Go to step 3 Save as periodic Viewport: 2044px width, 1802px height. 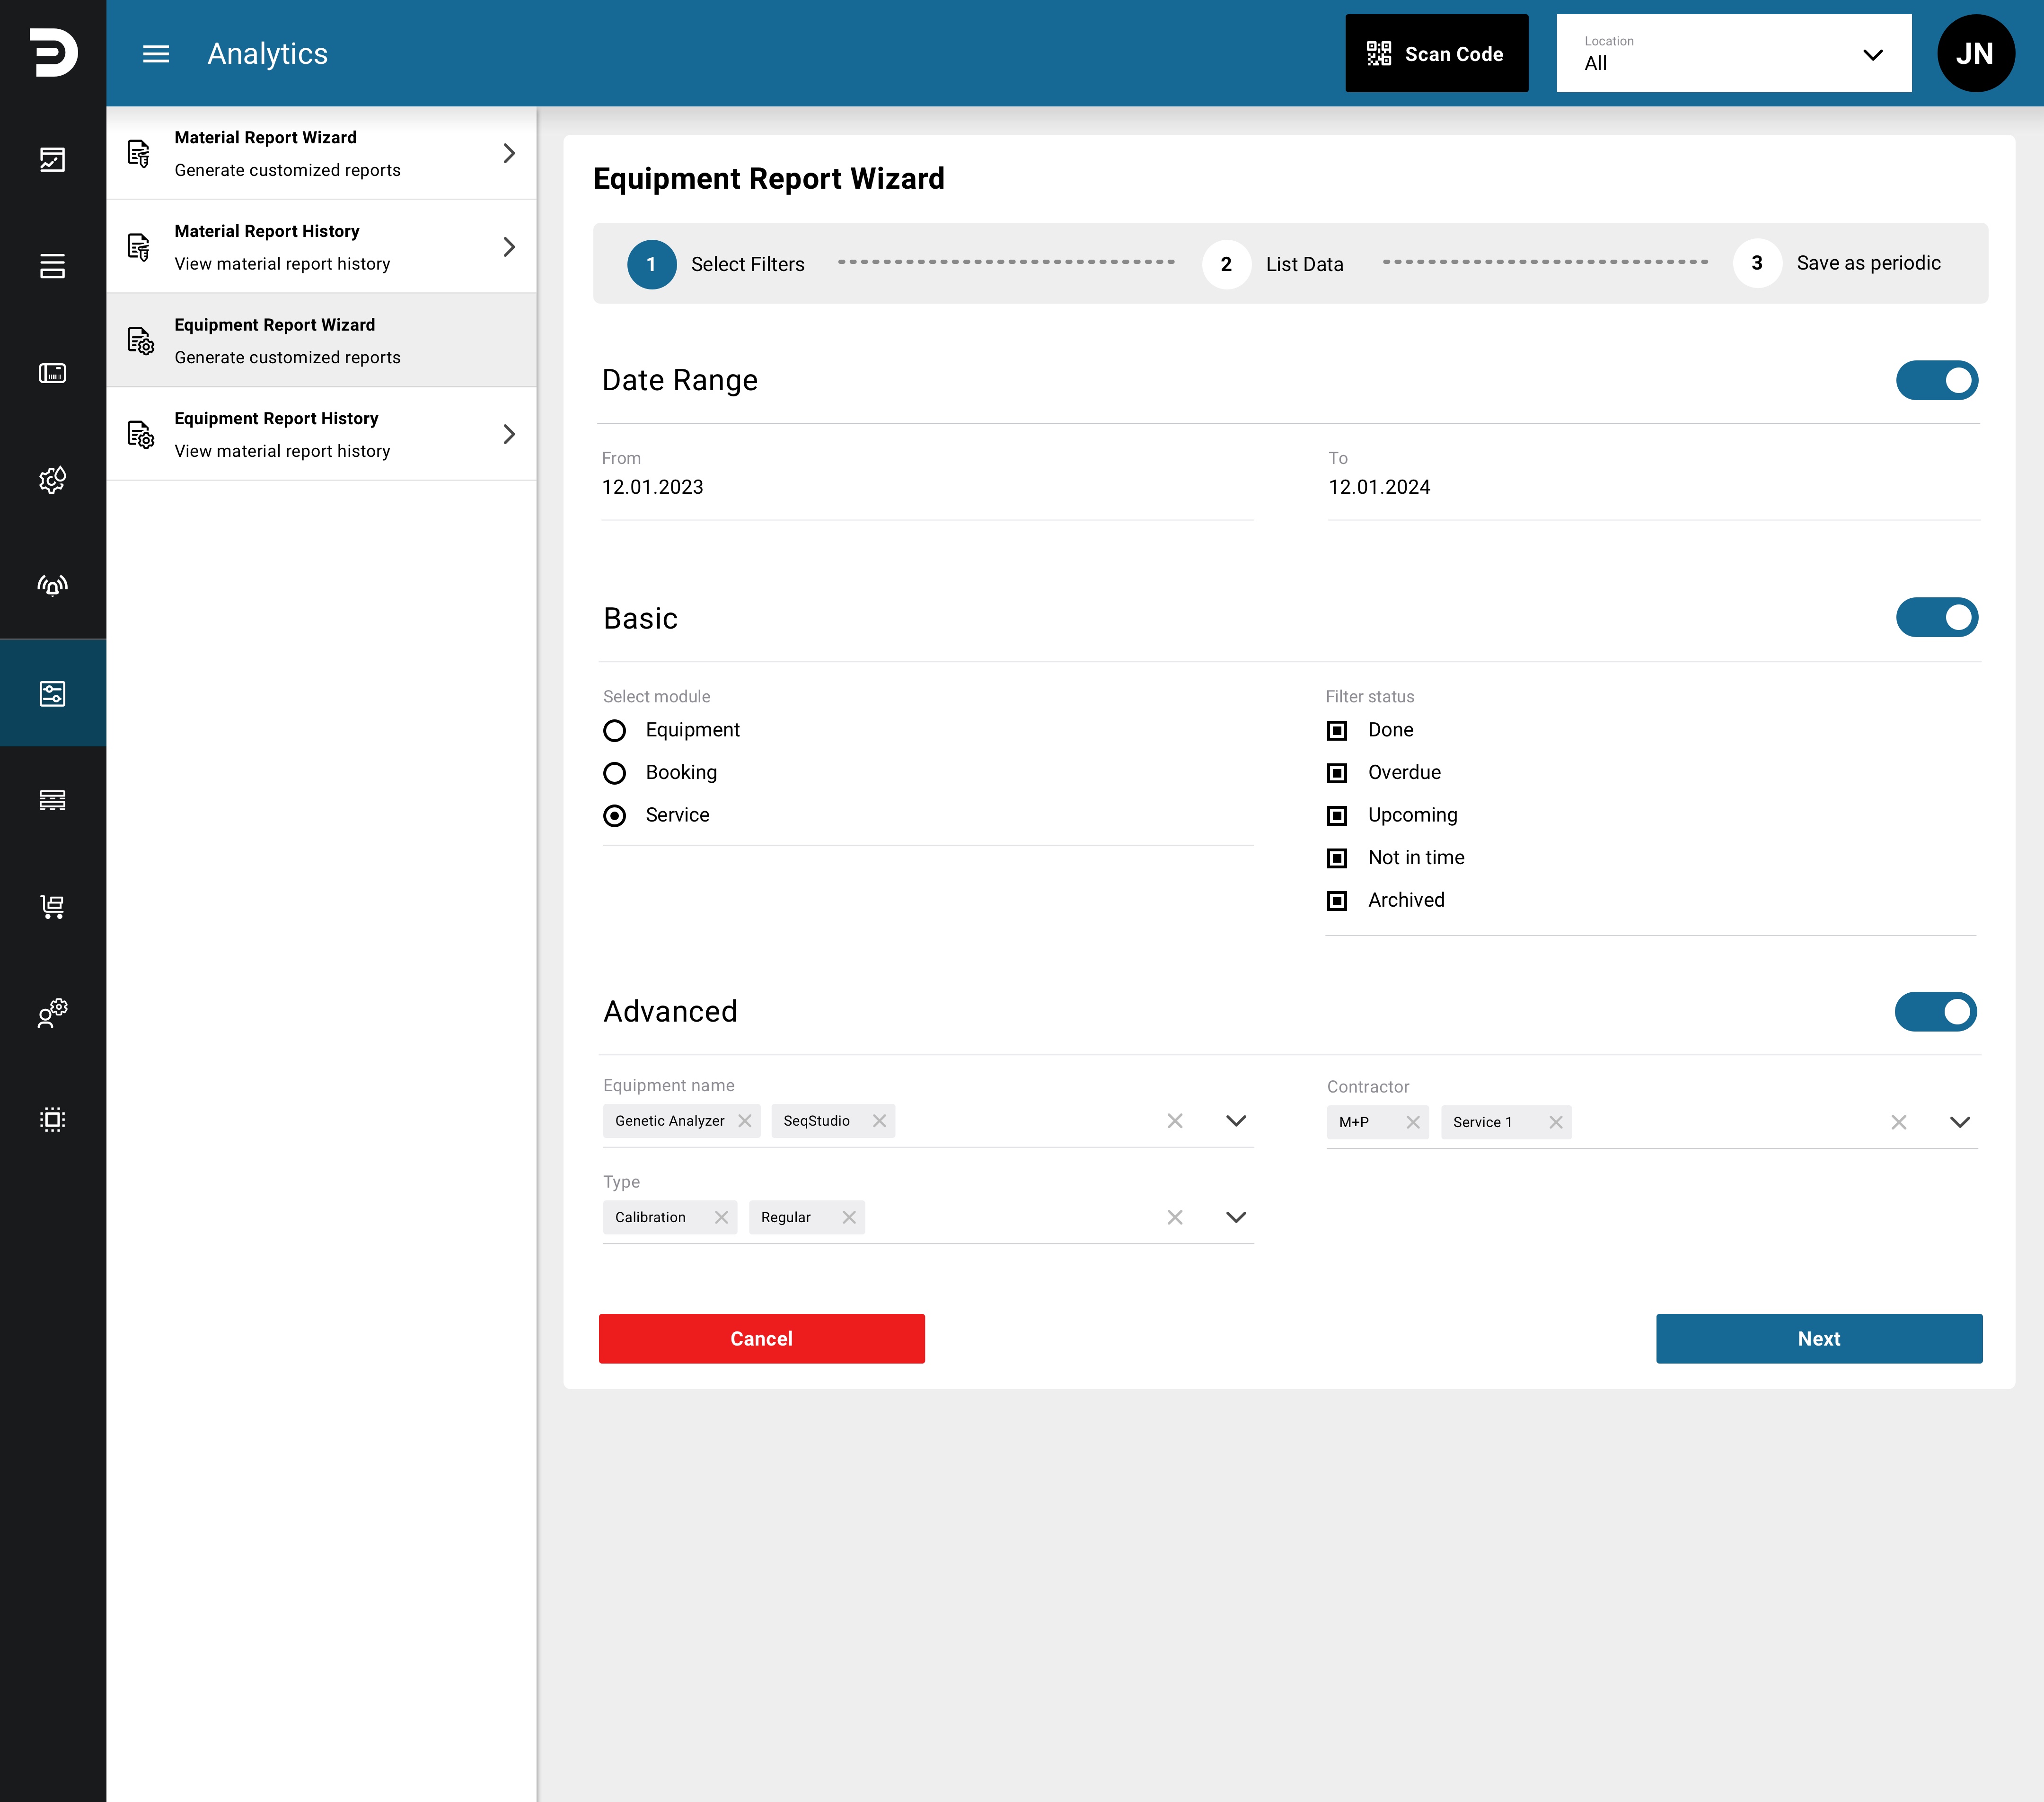[1837, 263]
